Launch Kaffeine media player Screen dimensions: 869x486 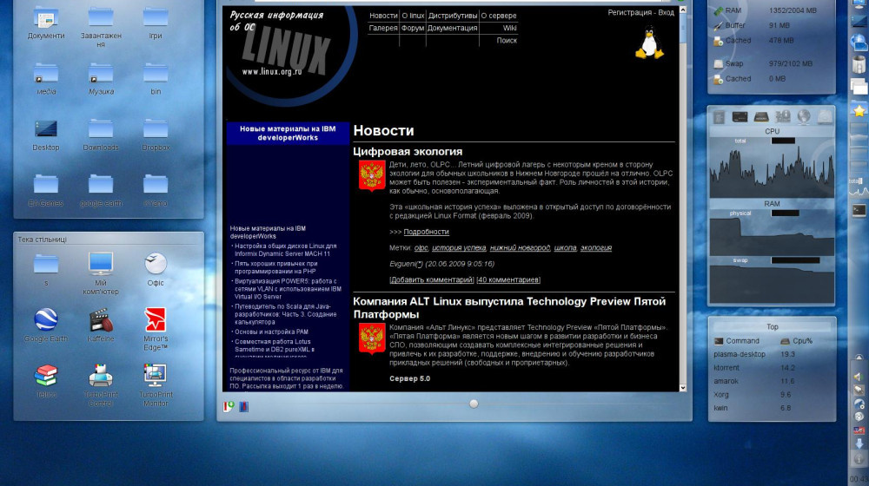pyautogui.click(x=100, y=325)
